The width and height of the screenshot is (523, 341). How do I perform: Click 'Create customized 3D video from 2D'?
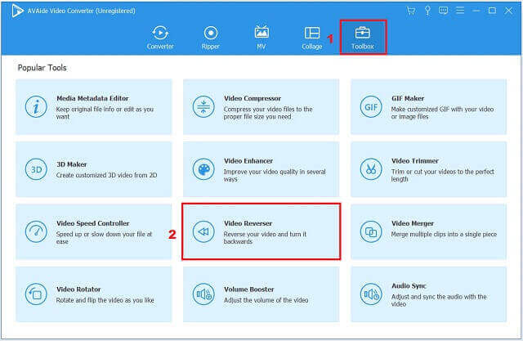point(106,175)
